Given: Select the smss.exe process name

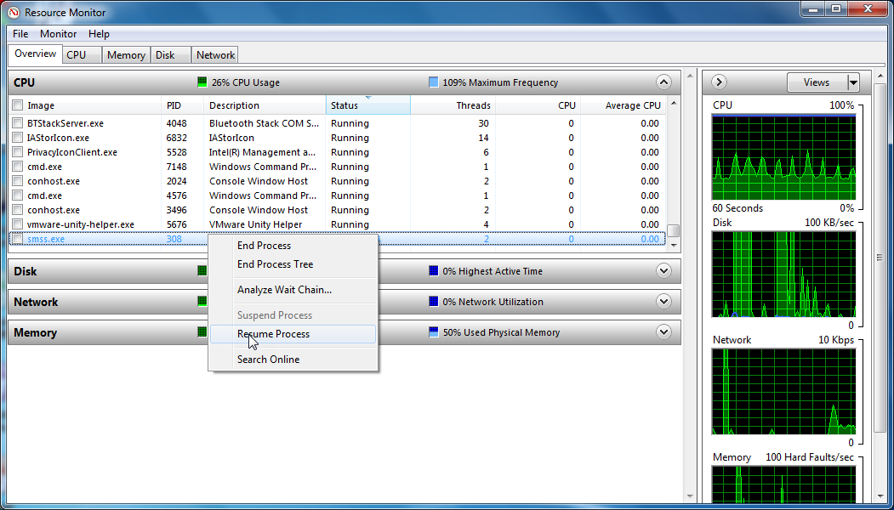Looking at the screenshot, I should [46, 240].
